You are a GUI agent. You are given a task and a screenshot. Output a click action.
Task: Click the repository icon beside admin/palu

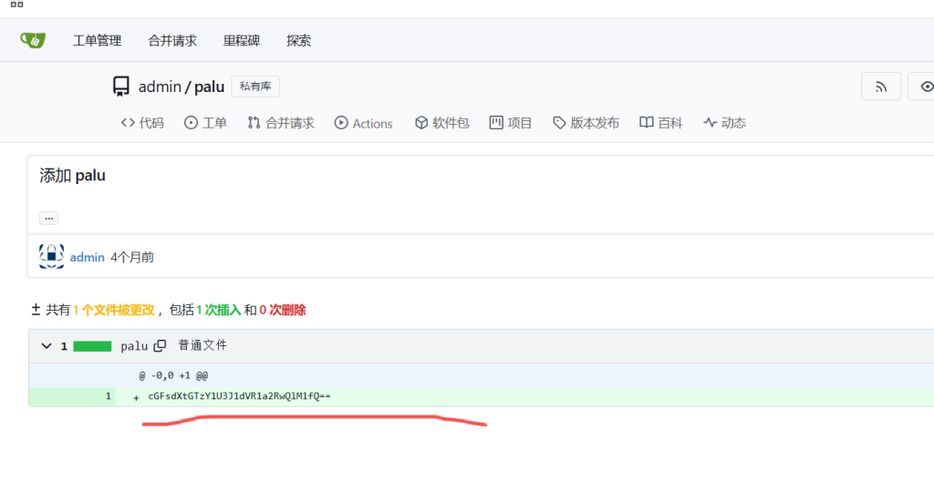pyautogui.click(x=121, y=87)
